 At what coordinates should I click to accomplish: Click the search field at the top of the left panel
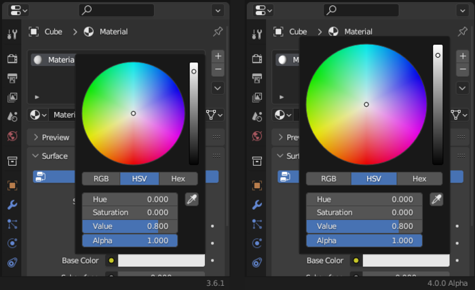coord(116,10)
